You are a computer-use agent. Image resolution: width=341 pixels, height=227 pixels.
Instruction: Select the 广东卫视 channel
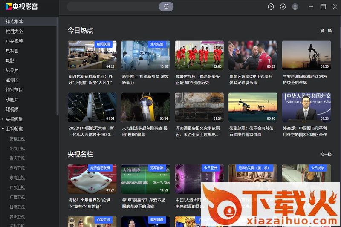pyautogui.click(x=17, y=187)
